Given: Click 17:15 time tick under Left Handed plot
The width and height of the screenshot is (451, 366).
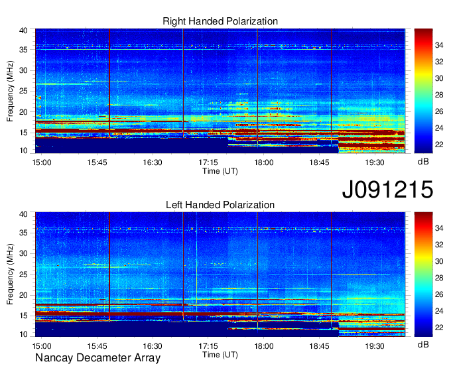Looking at the screenshot, I should point(208,346).
